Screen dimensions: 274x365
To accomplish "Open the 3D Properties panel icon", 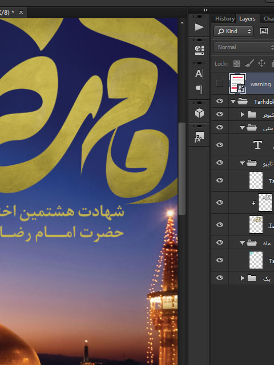I will point(199,50).
